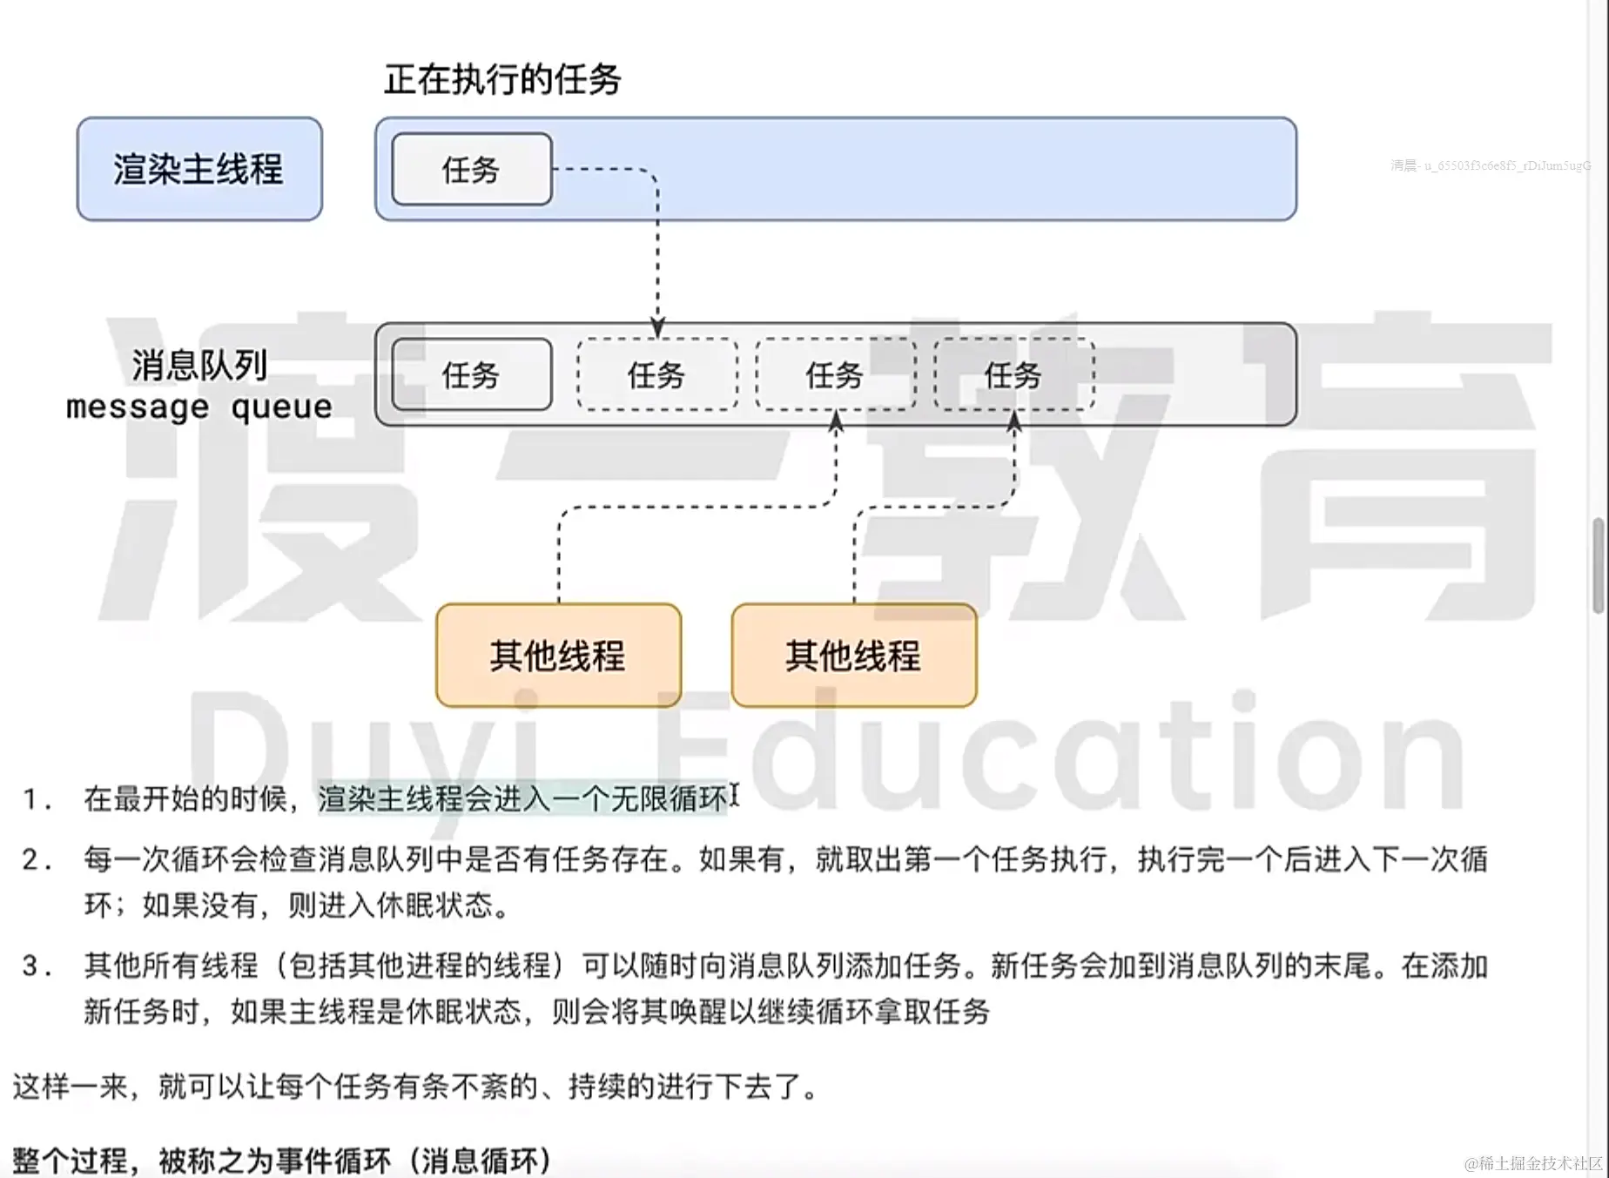
Task: Click the heading text 正在执行的任务
Action: pos(502,79)
